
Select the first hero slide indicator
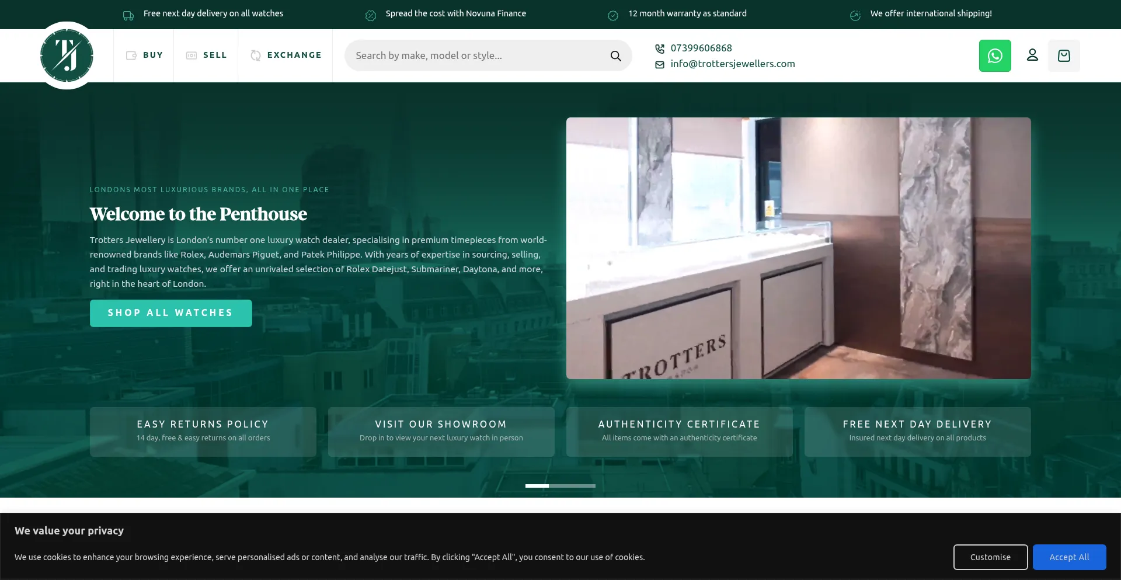tap(537, 486)
